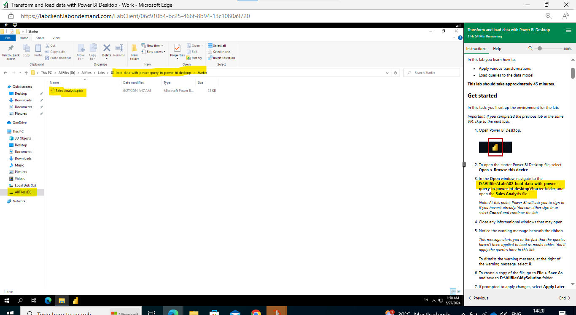The image size is (576, 315).
Task: Click Paste shortcut in the ribbon
Action: pos(58,58)
